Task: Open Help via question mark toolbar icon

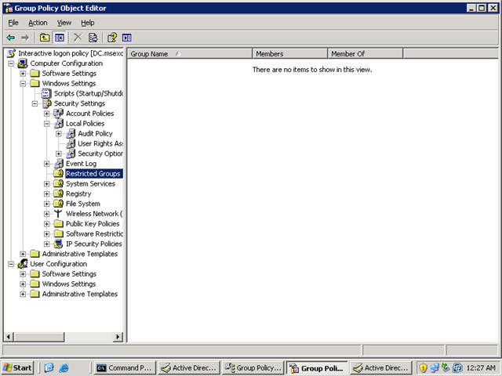Action: (x=112, y=38)
